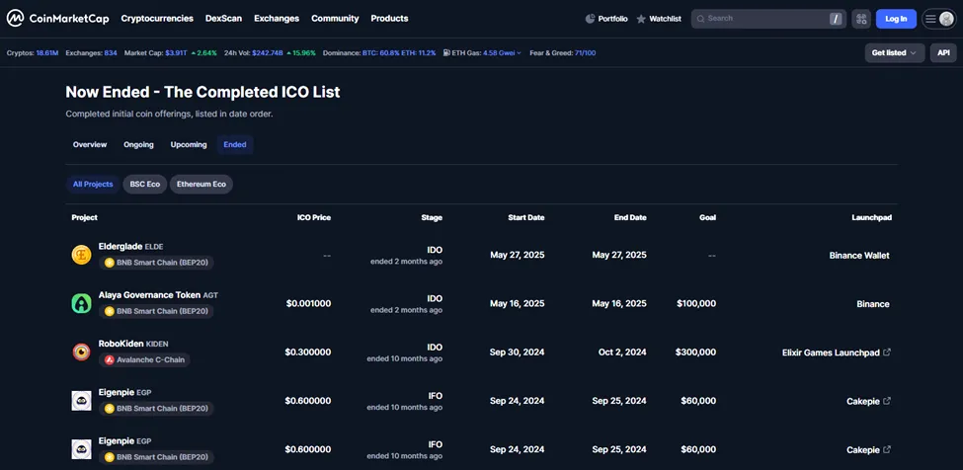This screenshot has width=963, height=470.
Task: Expand the Get listed dropdown
Action: pos(894,52)
